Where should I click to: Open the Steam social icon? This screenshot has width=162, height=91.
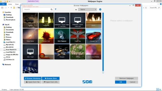84,82
